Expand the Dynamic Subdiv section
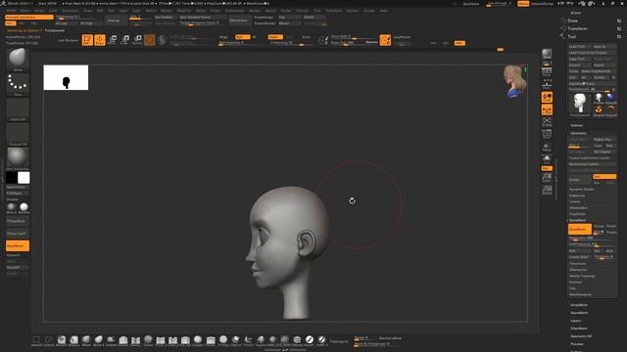627x352 pixels. tap(582, 189)
